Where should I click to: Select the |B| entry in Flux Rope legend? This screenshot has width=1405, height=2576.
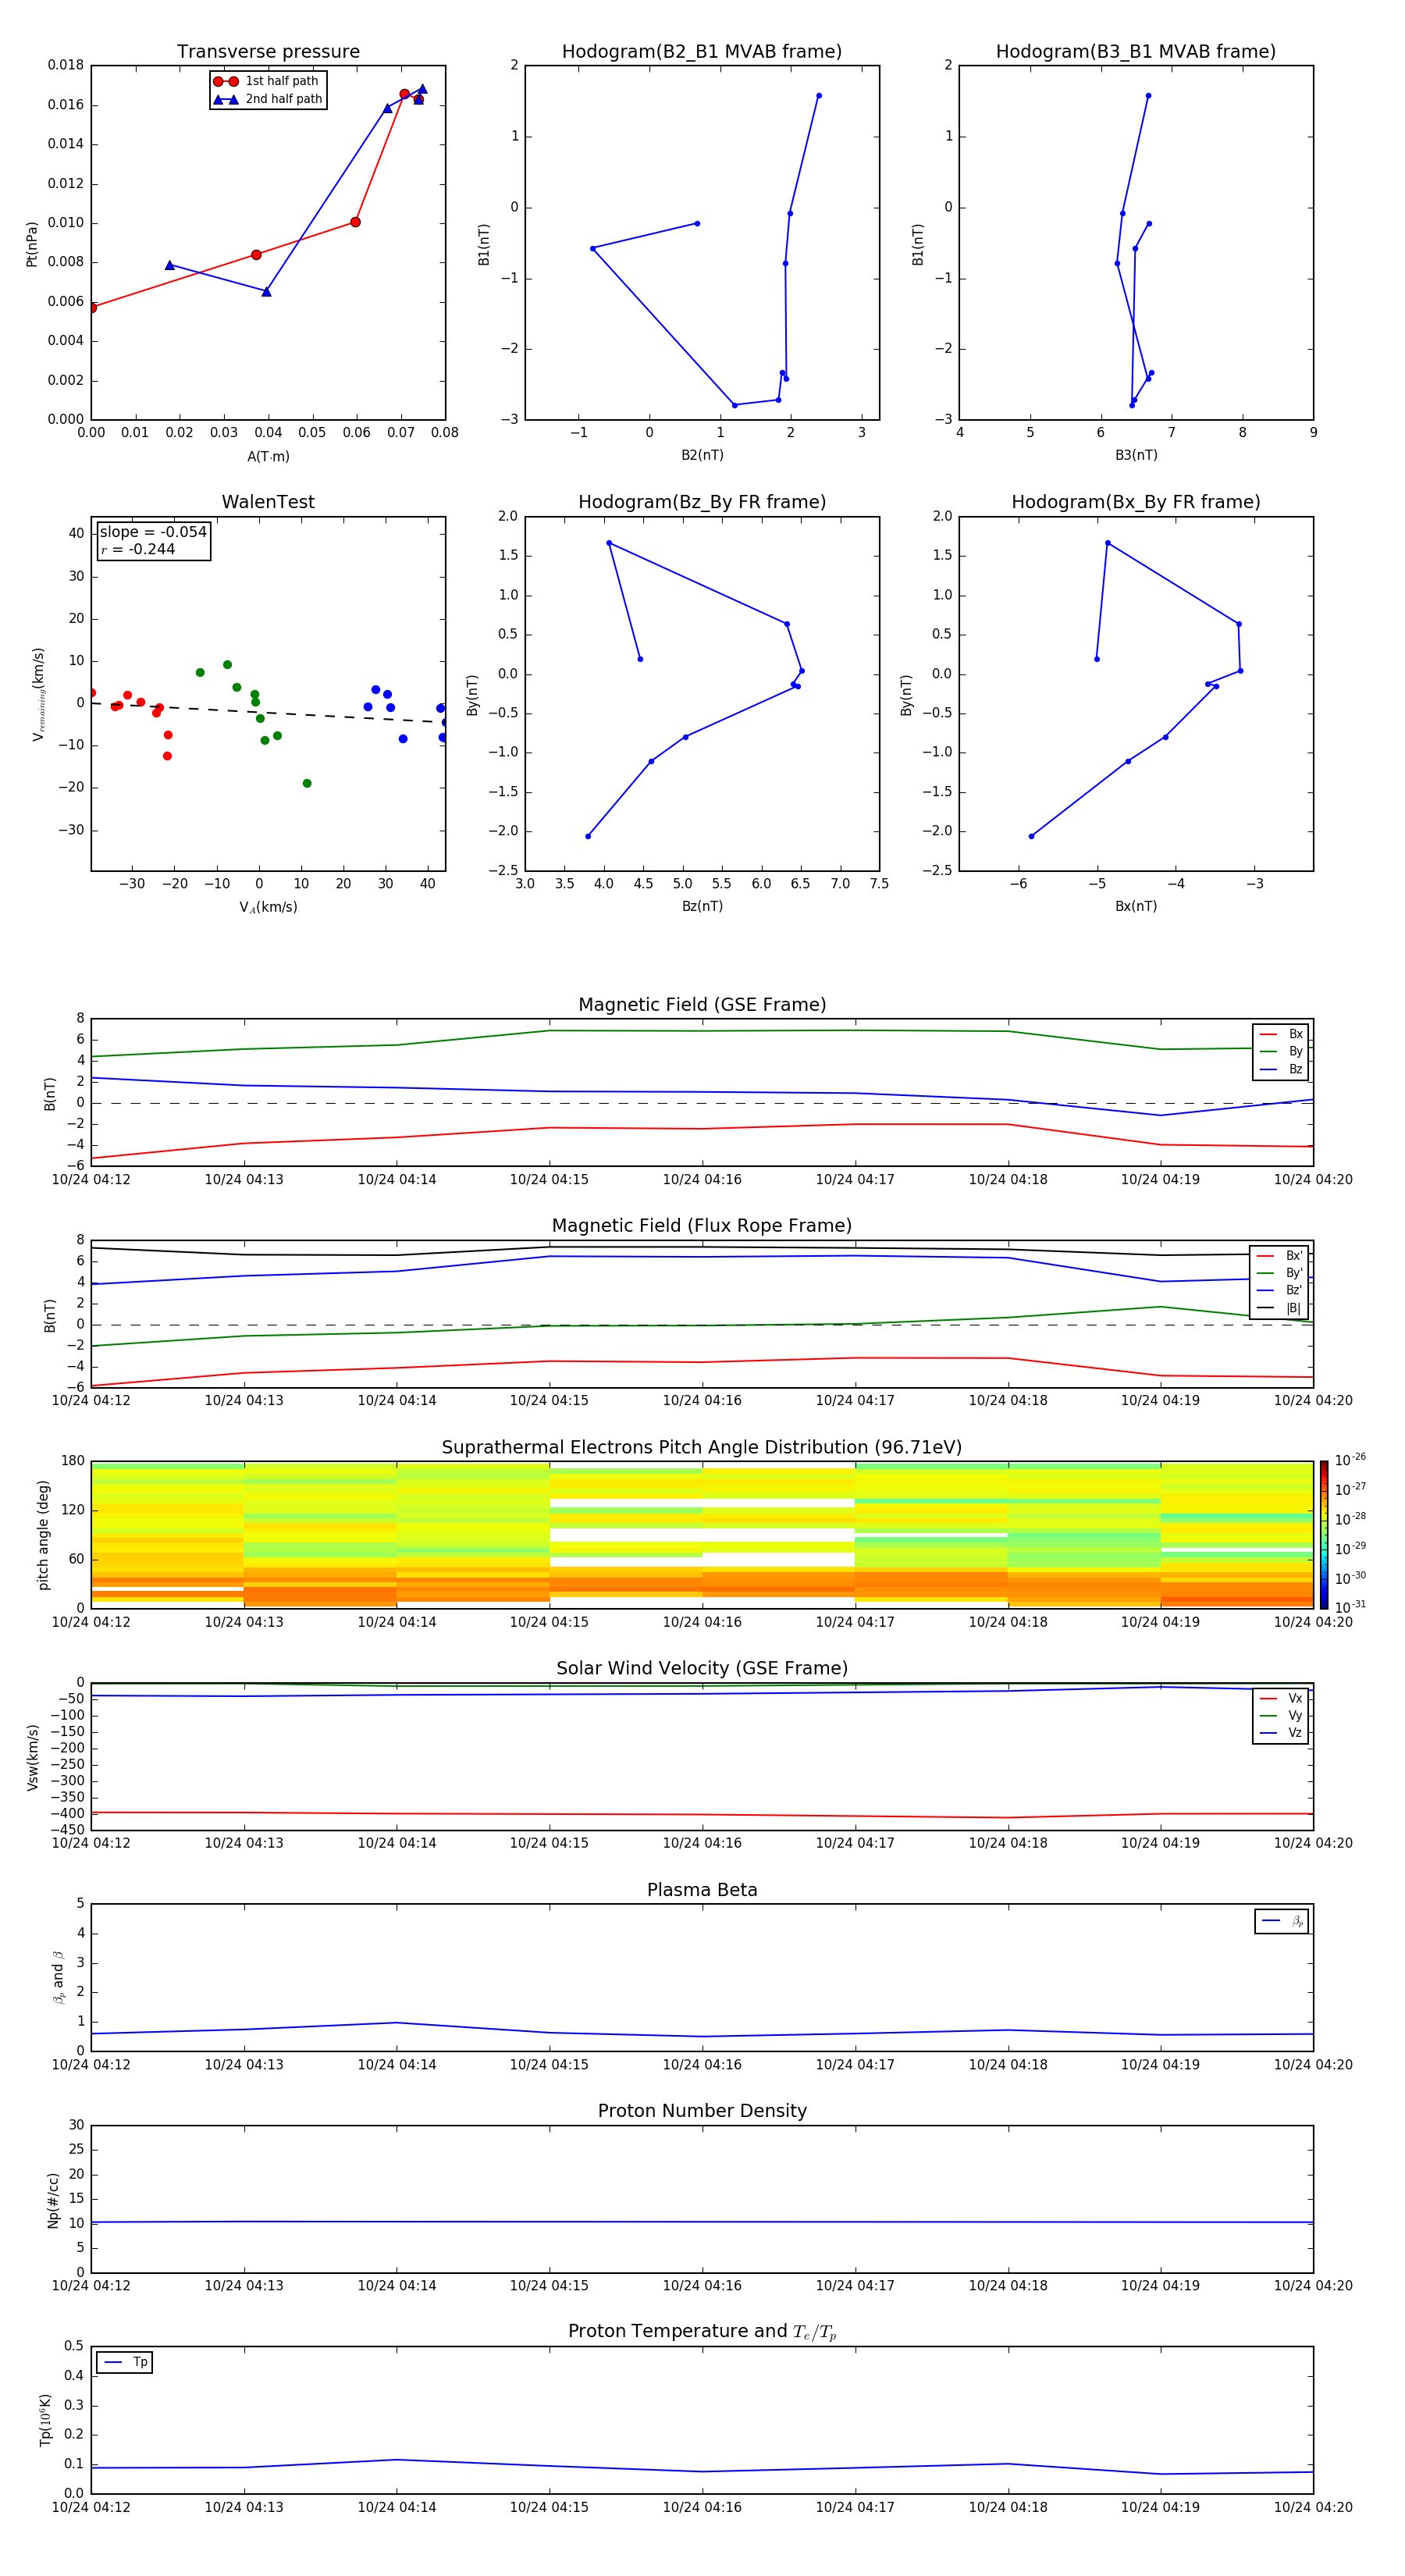point(1280,1308)
